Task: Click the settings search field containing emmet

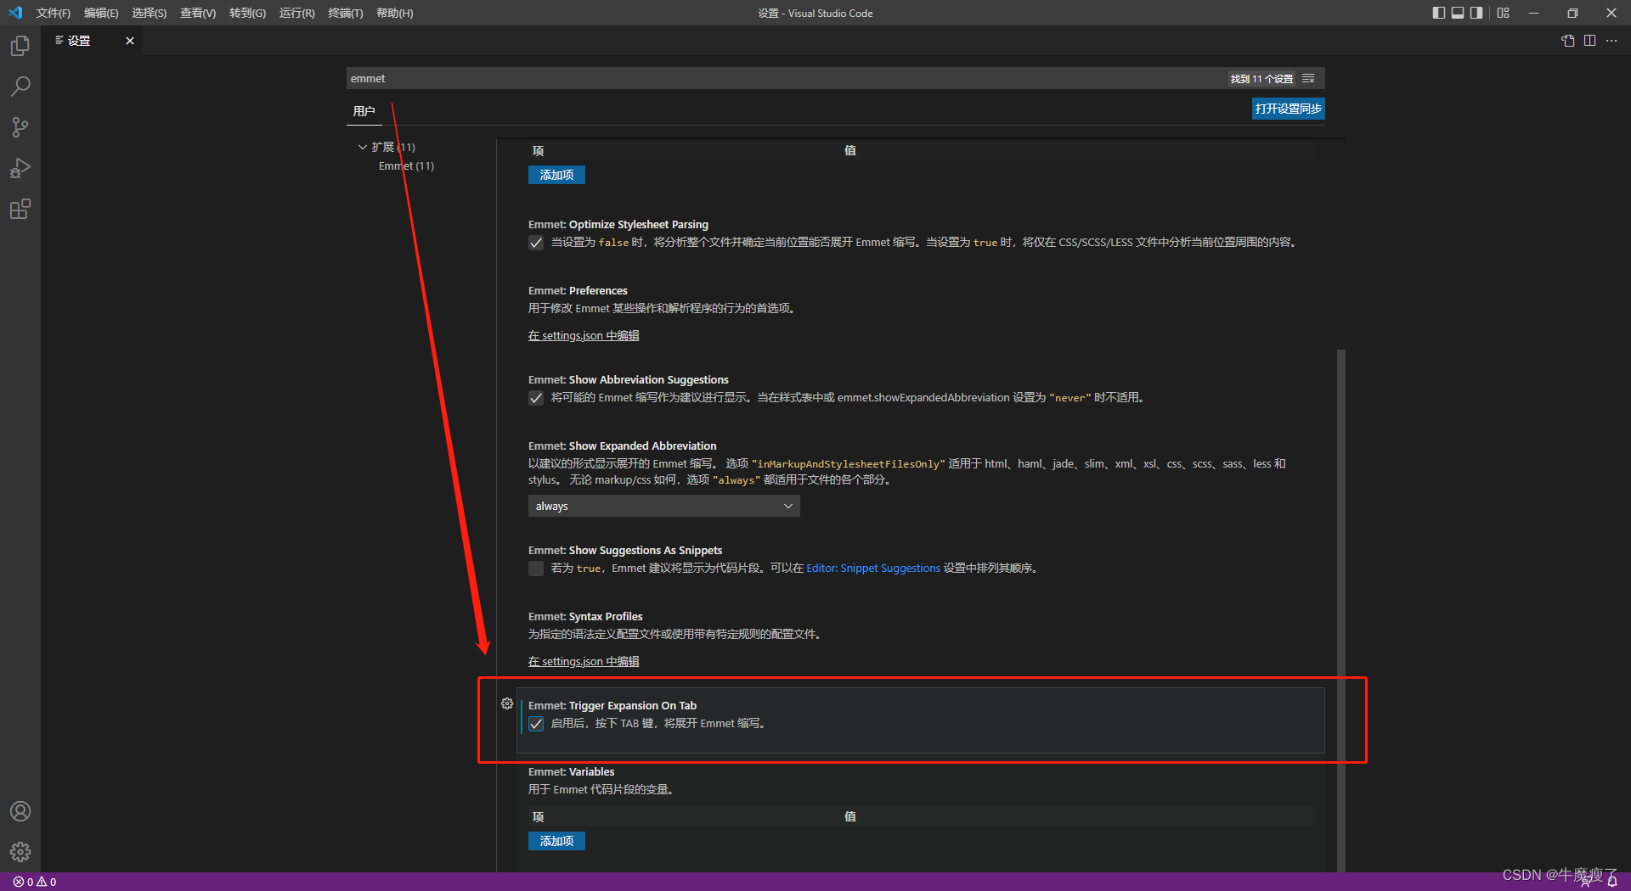Action: point(785,78)
